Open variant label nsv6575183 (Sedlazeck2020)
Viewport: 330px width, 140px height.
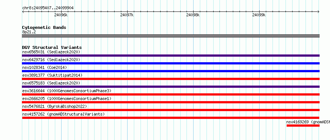(x=51, y=83)
